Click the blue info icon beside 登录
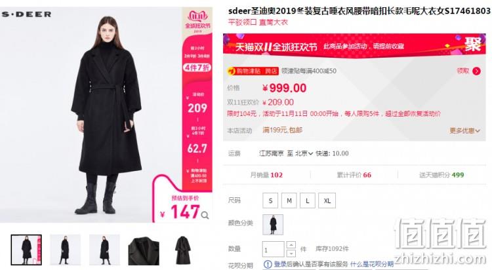Screen dimensions: 492x270 268,264
